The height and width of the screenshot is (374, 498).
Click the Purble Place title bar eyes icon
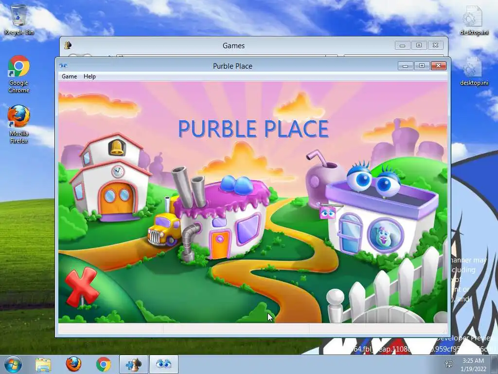click(63, 66)
